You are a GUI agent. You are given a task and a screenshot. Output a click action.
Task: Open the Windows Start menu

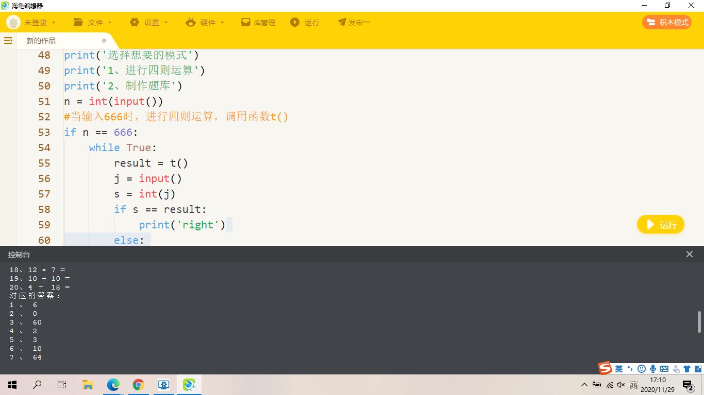pos(12,385)
